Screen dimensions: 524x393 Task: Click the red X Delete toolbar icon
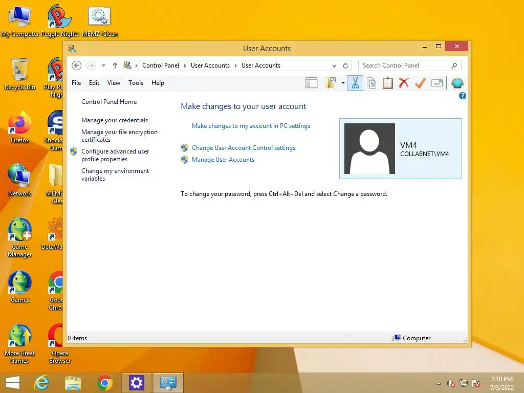(x=404, y=82)
